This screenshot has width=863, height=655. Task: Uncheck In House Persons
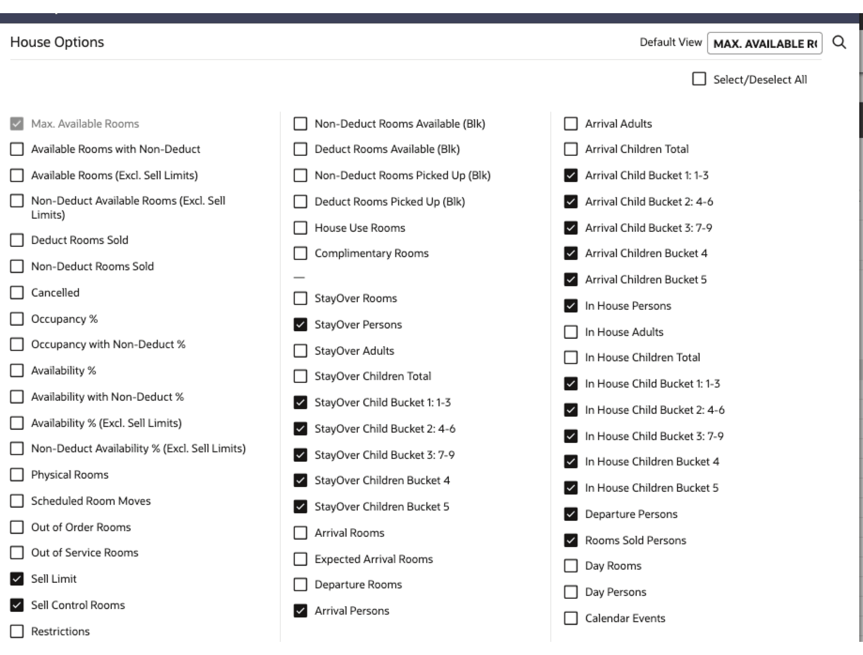[x=571, y=306]
